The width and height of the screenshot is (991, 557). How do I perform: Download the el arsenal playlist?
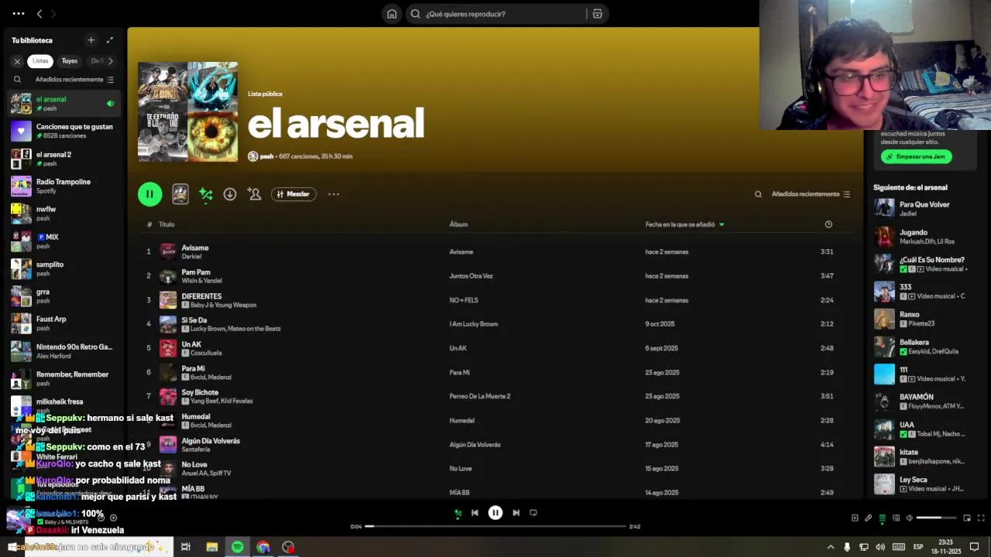[230, 194]
